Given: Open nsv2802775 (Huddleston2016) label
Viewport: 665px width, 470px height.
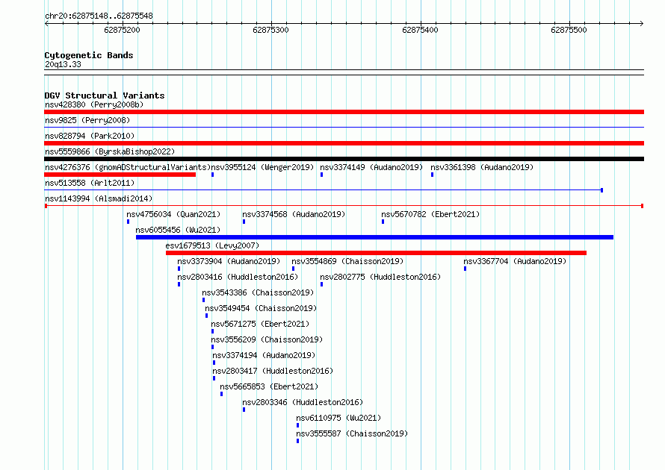Looking at the screenshot, I should [380, 277].
